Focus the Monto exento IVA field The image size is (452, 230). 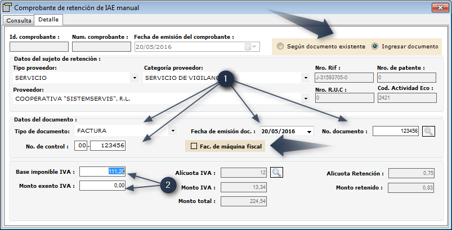(x=102, y=186)
